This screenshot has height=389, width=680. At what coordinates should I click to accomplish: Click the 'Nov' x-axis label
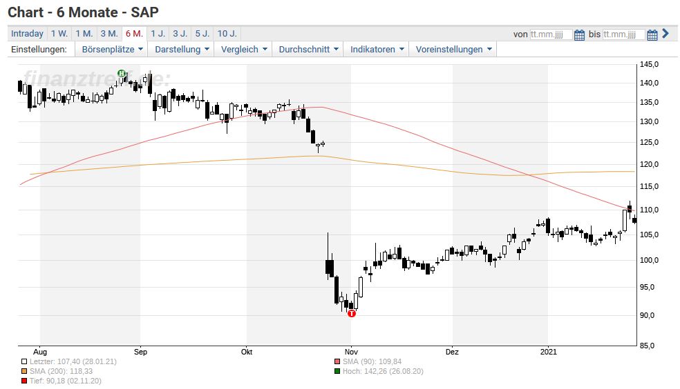pos(351,352)
